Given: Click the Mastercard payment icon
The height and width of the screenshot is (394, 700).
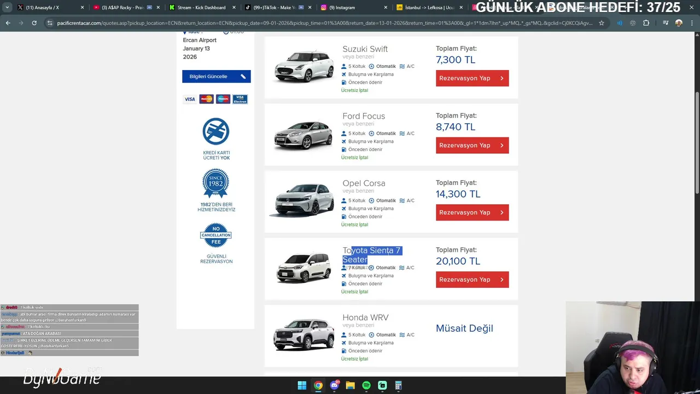Looking at the screenshot, I should pos(206,99).
